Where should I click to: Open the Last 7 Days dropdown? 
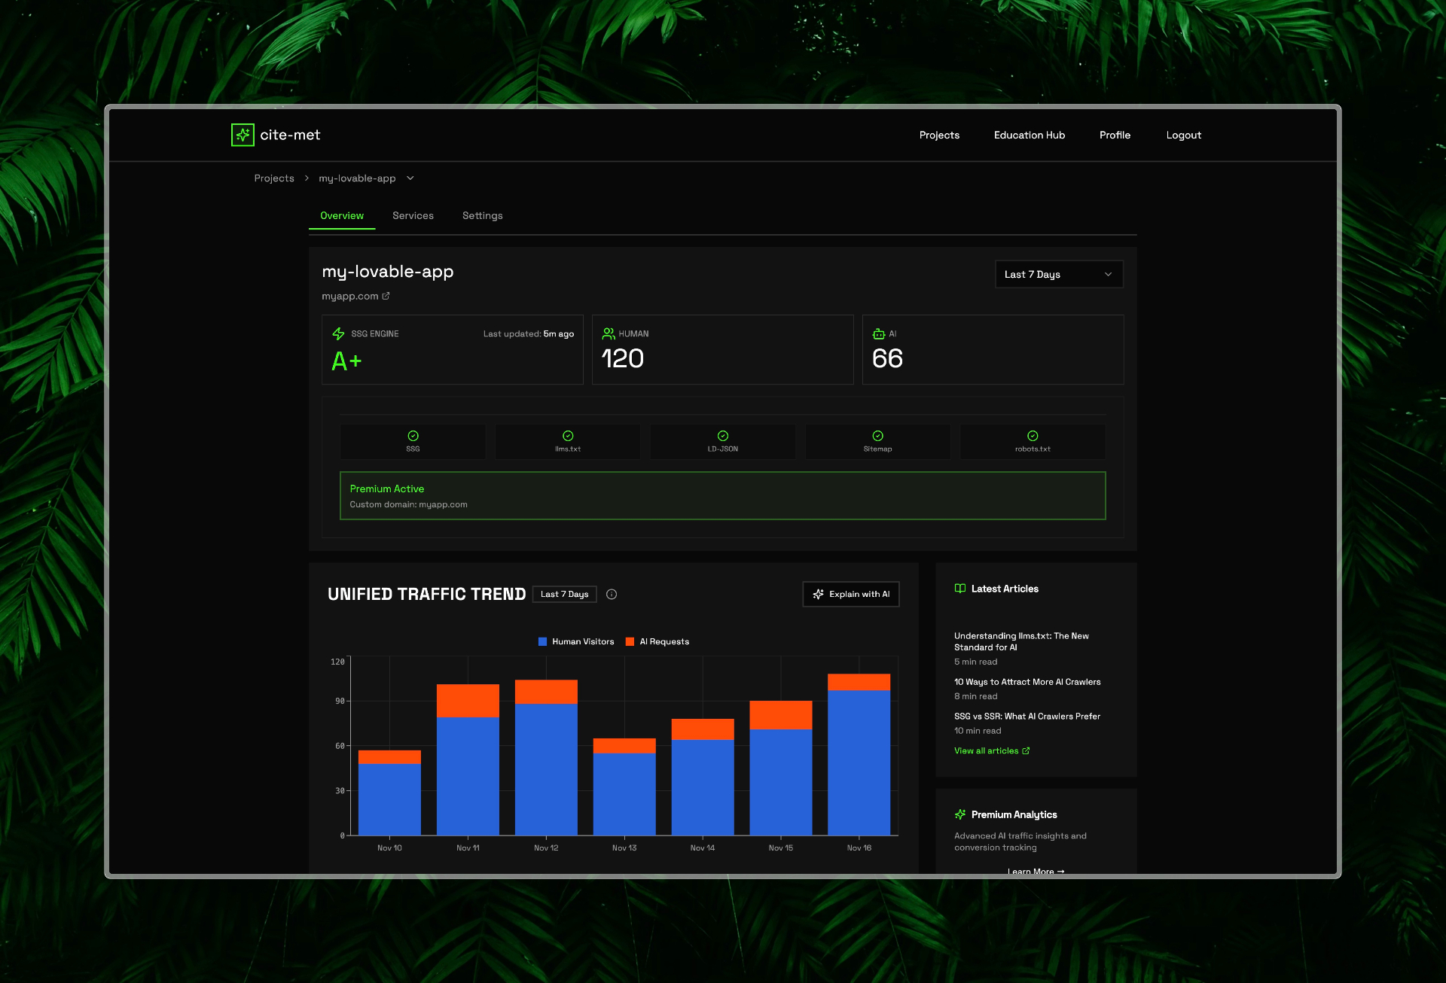pyautogui.click(x=1058, y=274)
